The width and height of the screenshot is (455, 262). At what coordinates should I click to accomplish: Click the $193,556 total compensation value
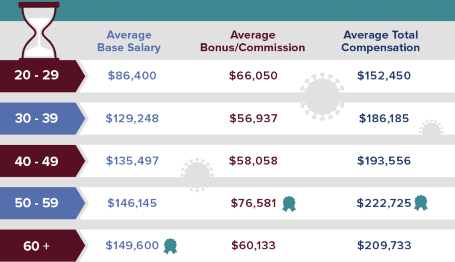(384, 161)
